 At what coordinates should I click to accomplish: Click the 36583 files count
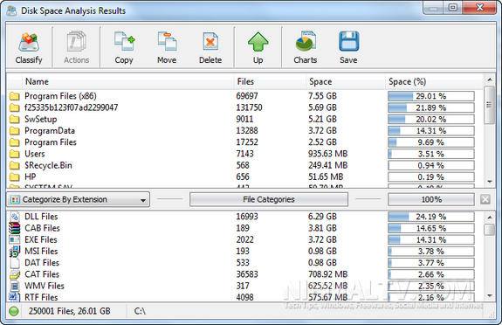pos(247,274)
